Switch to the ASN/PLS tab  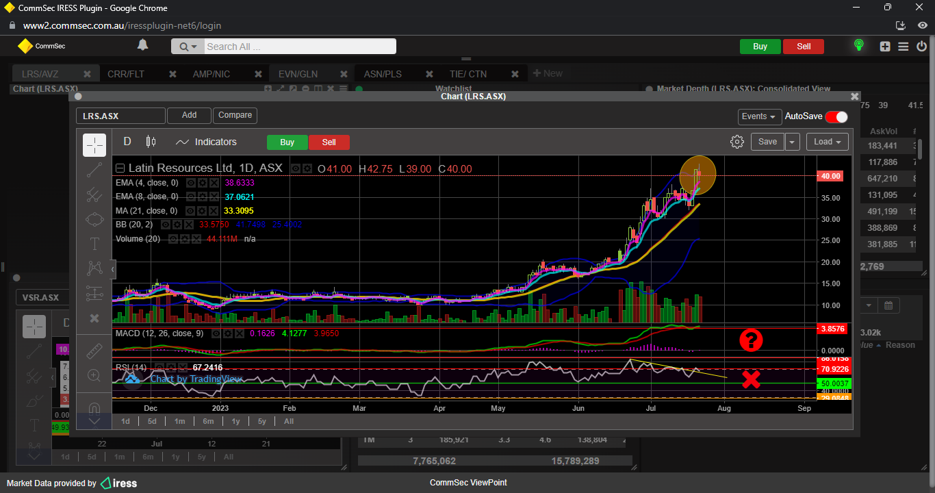coord(383,74)
